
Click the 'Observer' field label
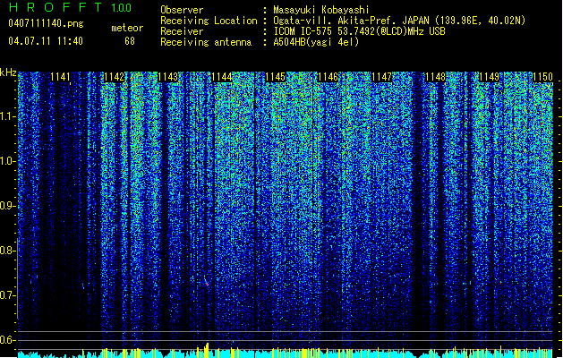pyautogui.click(x=182, y=10)
